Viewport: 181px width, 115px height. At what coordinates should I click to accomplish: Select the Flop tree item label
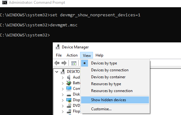point(76,111)
